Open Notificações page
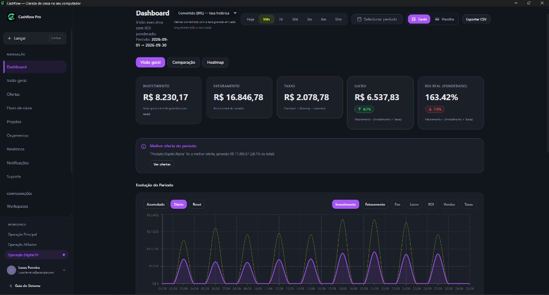 point(35,163)
